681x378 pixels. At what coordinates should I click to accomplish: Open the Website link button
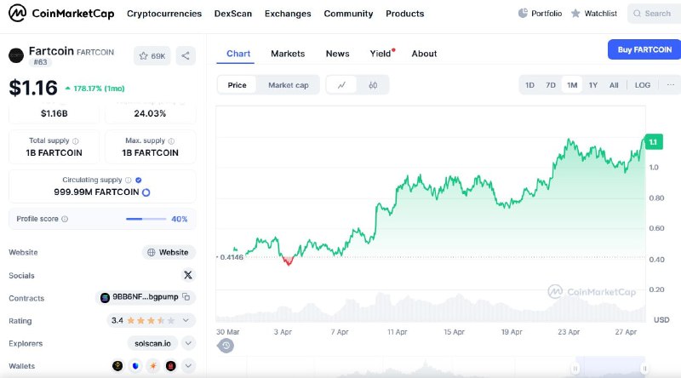tap(169, 253)
